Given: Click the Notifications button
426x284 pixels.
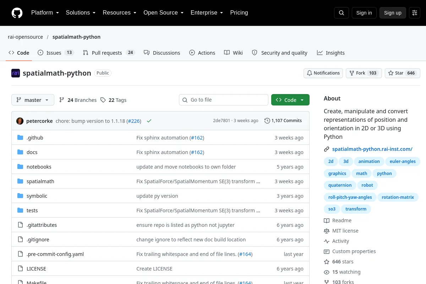Looking at the screenshot, I should pos(323,73).
